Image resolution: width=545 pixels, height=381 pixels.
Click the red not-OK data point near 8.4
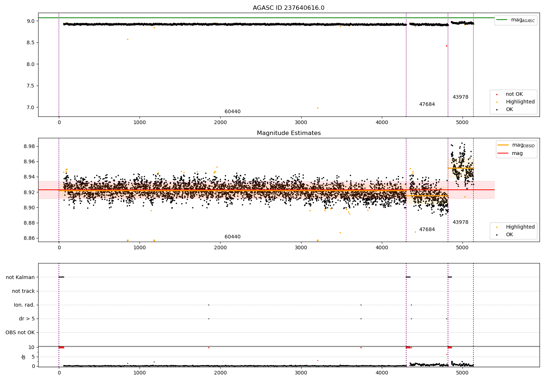(447, 46)
